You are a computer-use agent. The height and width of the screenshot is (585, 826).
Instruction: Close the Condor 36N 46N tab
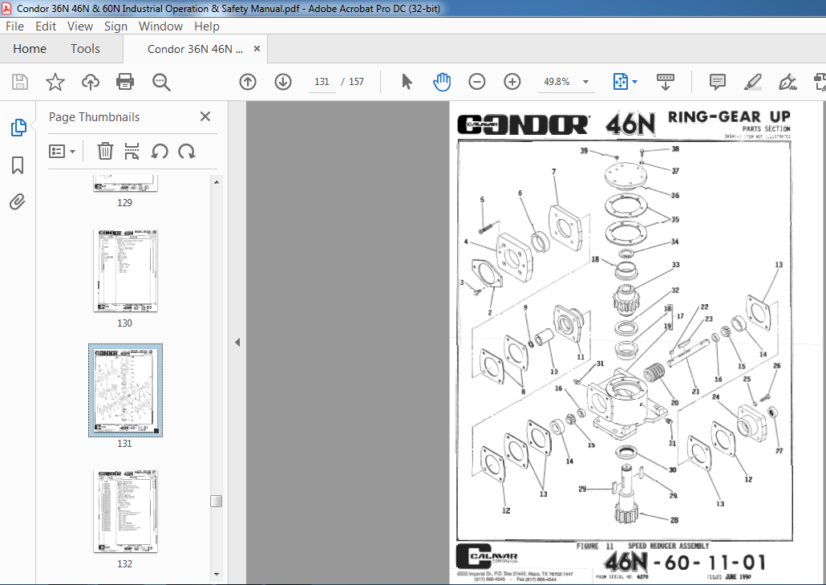click(x=257, y=48)
